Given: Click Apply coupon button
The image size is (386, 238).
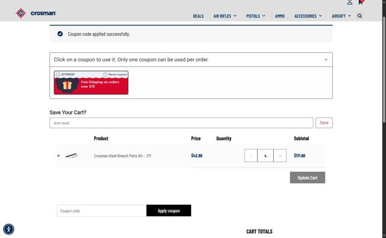Looking at the screenshot, I should tap(169, 211).
